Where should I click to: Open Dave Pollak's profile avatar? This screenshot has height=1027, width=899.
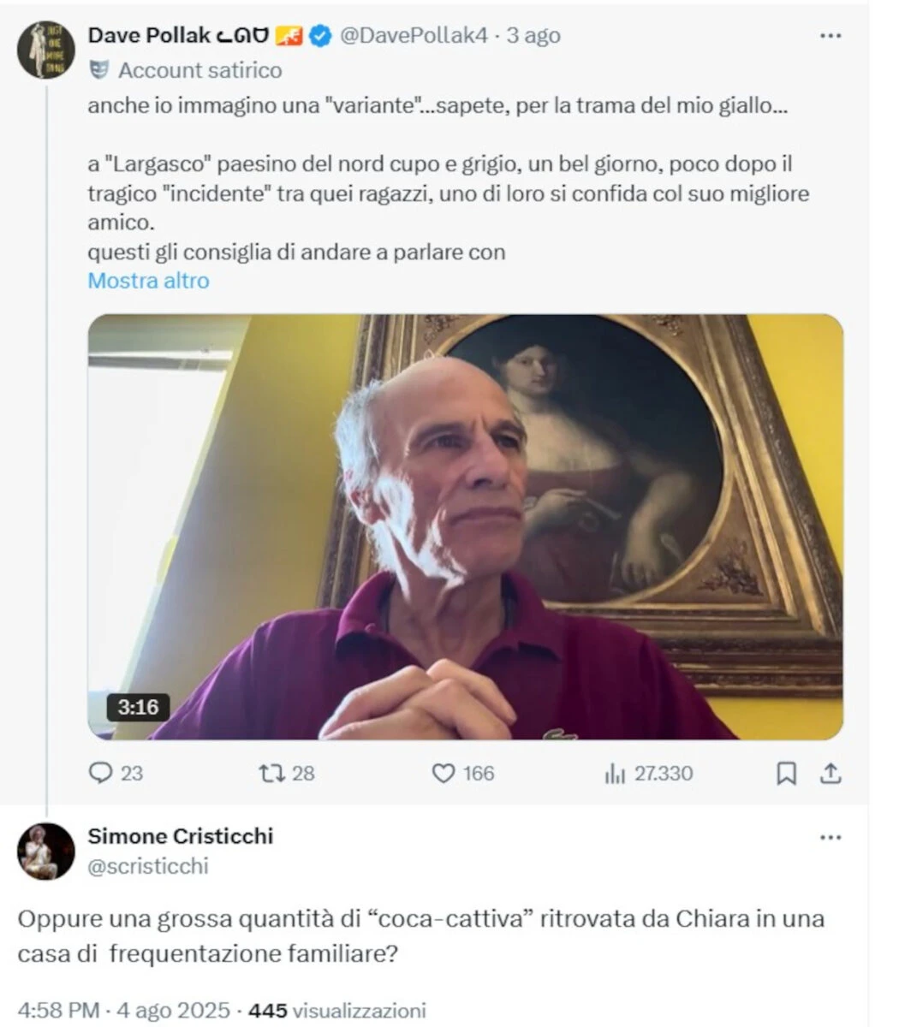(47, 50)
